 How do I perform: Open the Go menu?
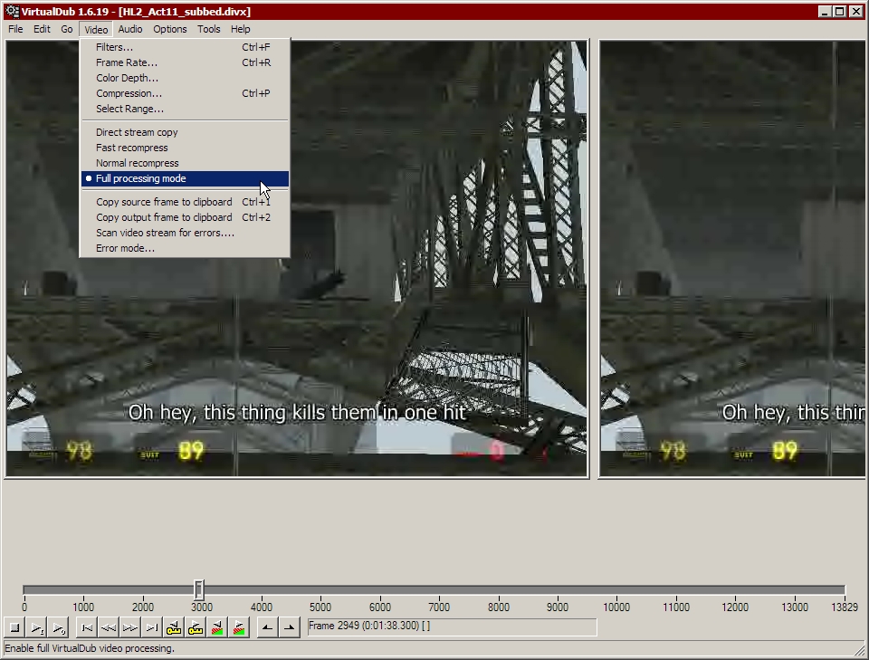point(66,29)
